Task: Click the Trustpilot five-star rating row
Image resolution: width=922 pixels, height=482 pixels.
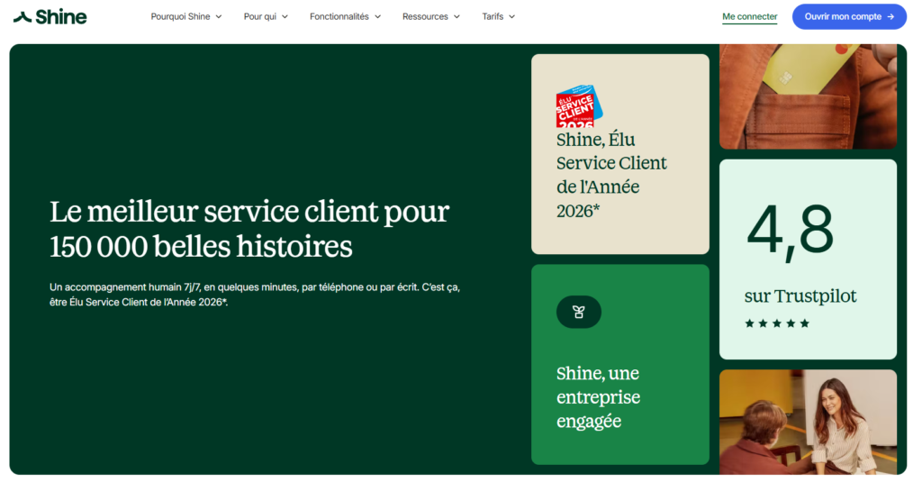Action: point(776,323)
